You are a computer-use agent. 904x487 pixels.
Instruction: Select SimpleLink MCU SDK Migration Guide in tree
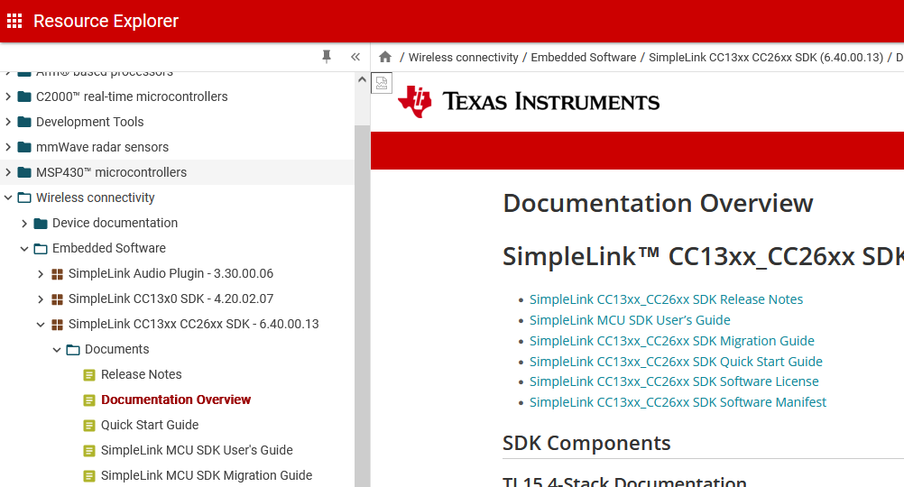pos(207,475)
